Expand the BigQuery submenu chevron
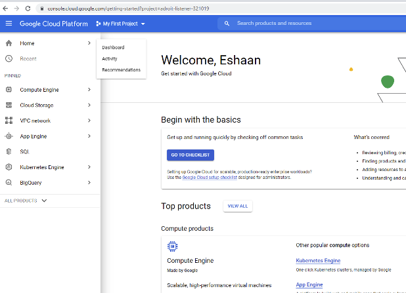This screenshot has width=406, height=293. 89,182
